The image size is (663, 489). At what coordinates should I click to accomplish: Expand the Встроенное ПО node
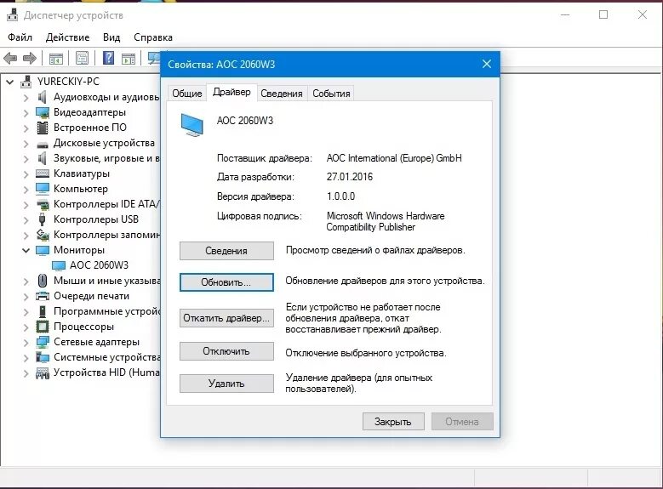tap(26, 128)
